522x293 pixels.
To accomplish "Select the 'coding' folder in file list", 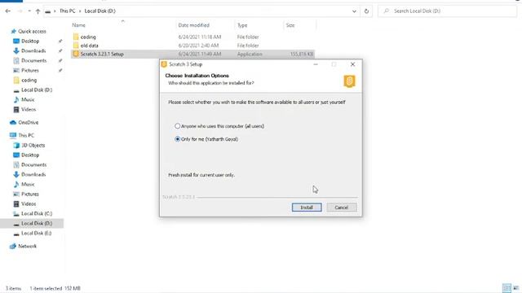I will [x=88, y=37].
